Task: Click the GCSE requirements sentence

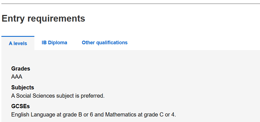Action: (x=93, y=115)
